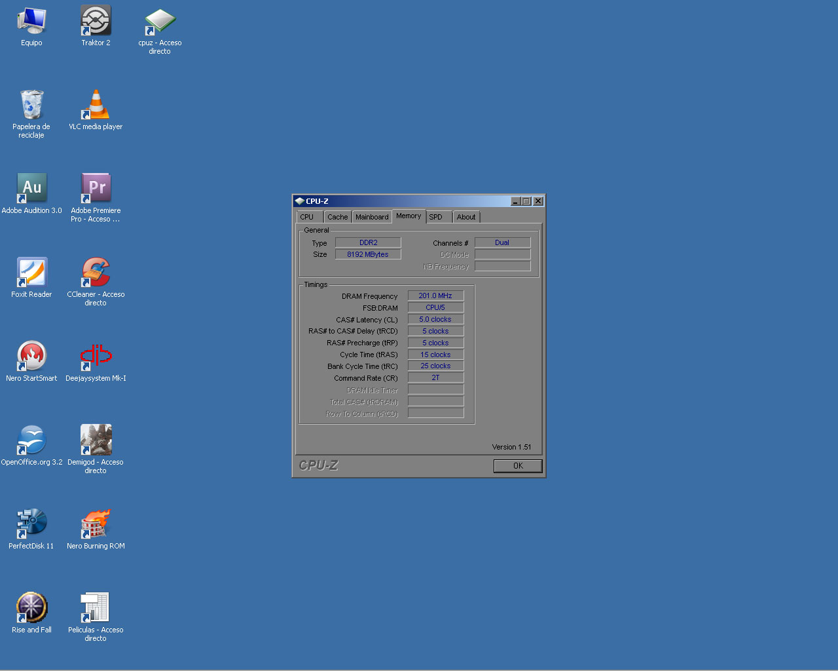Click the Nero StartSmart icon
The height and width of the screenshot is (671, 838).
pyautogui.click(x=31, y=357)
